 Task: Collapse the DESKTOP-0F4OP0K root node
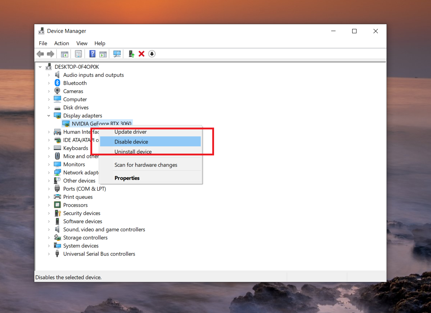pyautogui.click(x=40, y=67)
